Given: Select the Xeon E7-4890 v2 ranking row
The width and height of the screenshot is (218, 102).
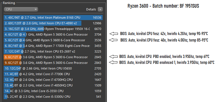Looking at the screenshot, I should 53,23.
